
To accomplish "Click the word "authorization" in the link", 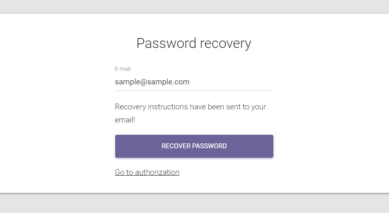I will [157, 172].
